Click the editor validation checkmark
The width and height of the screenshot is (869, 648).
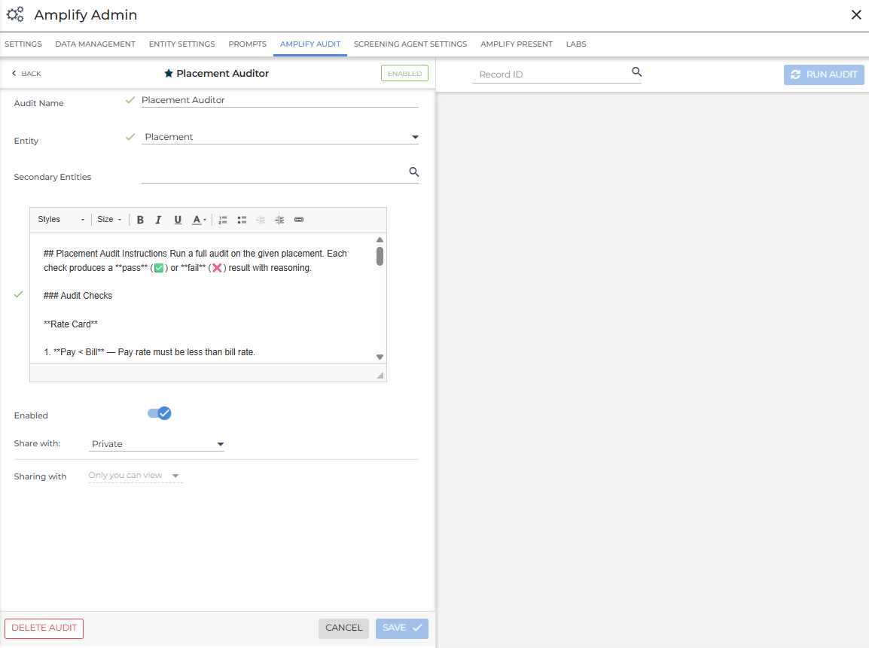point(18,294)
